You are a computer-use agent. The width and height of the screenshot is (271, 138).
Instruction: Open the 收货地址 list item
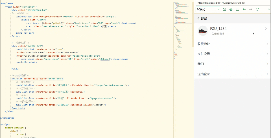tap(233, 44)
